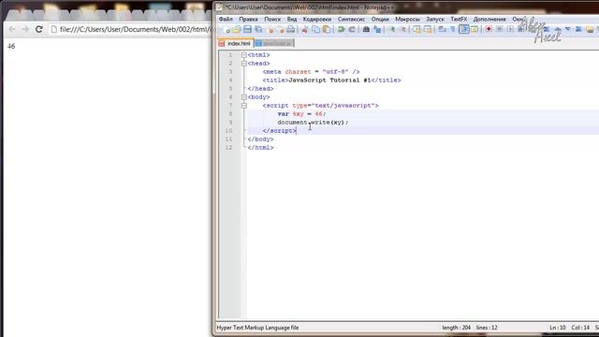Go forward in the browser window
The height and width of the screenshot is (337, 599).
[25, 29]
